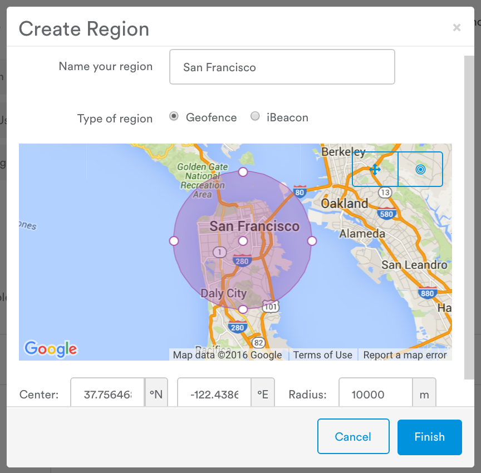Viewport: 481px width, 473px height.
Task: Click the I-280 shield inside the geofence circle
Action: pos(242,260)
